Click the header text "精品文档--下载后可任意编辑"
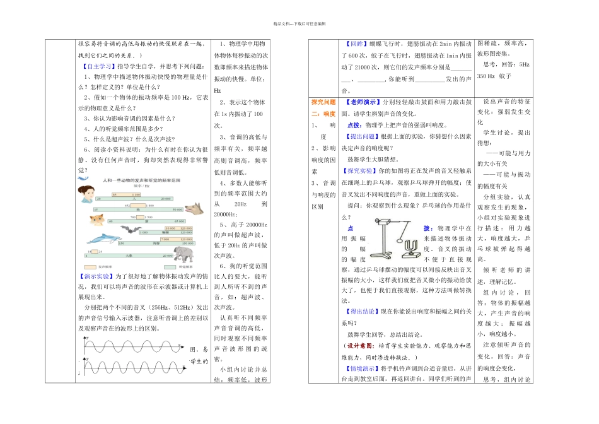 pyautogui.click(x=299, y=24)
